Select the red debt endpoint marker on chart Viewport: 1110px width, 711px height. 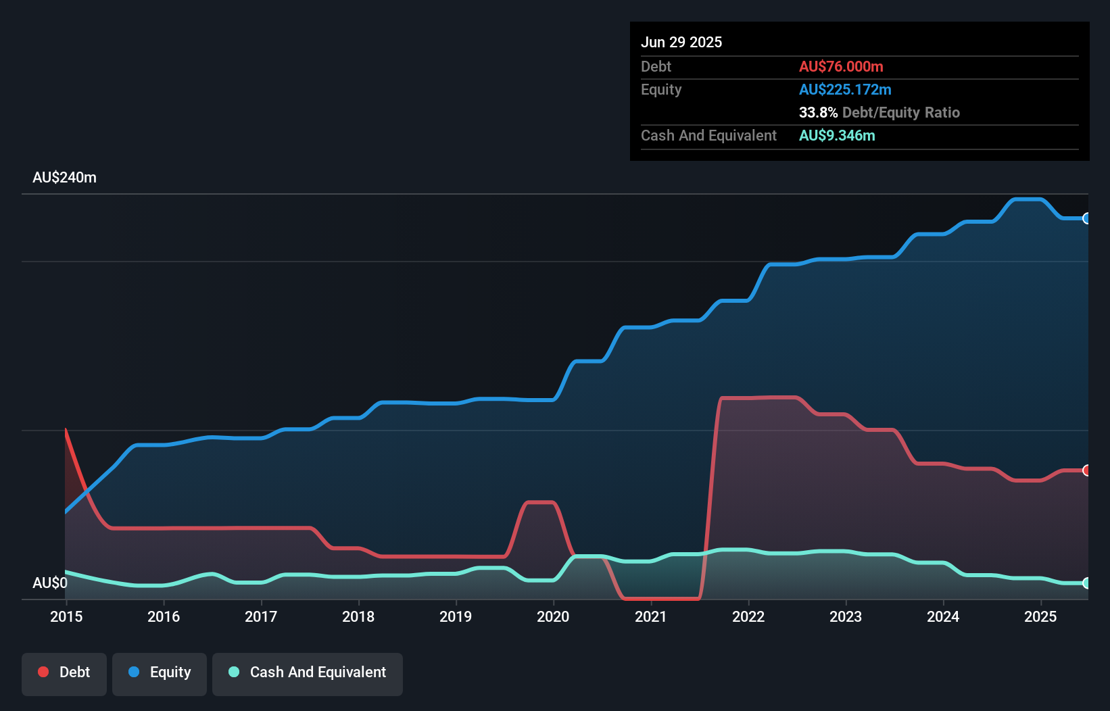click(x=1086, y=470)
